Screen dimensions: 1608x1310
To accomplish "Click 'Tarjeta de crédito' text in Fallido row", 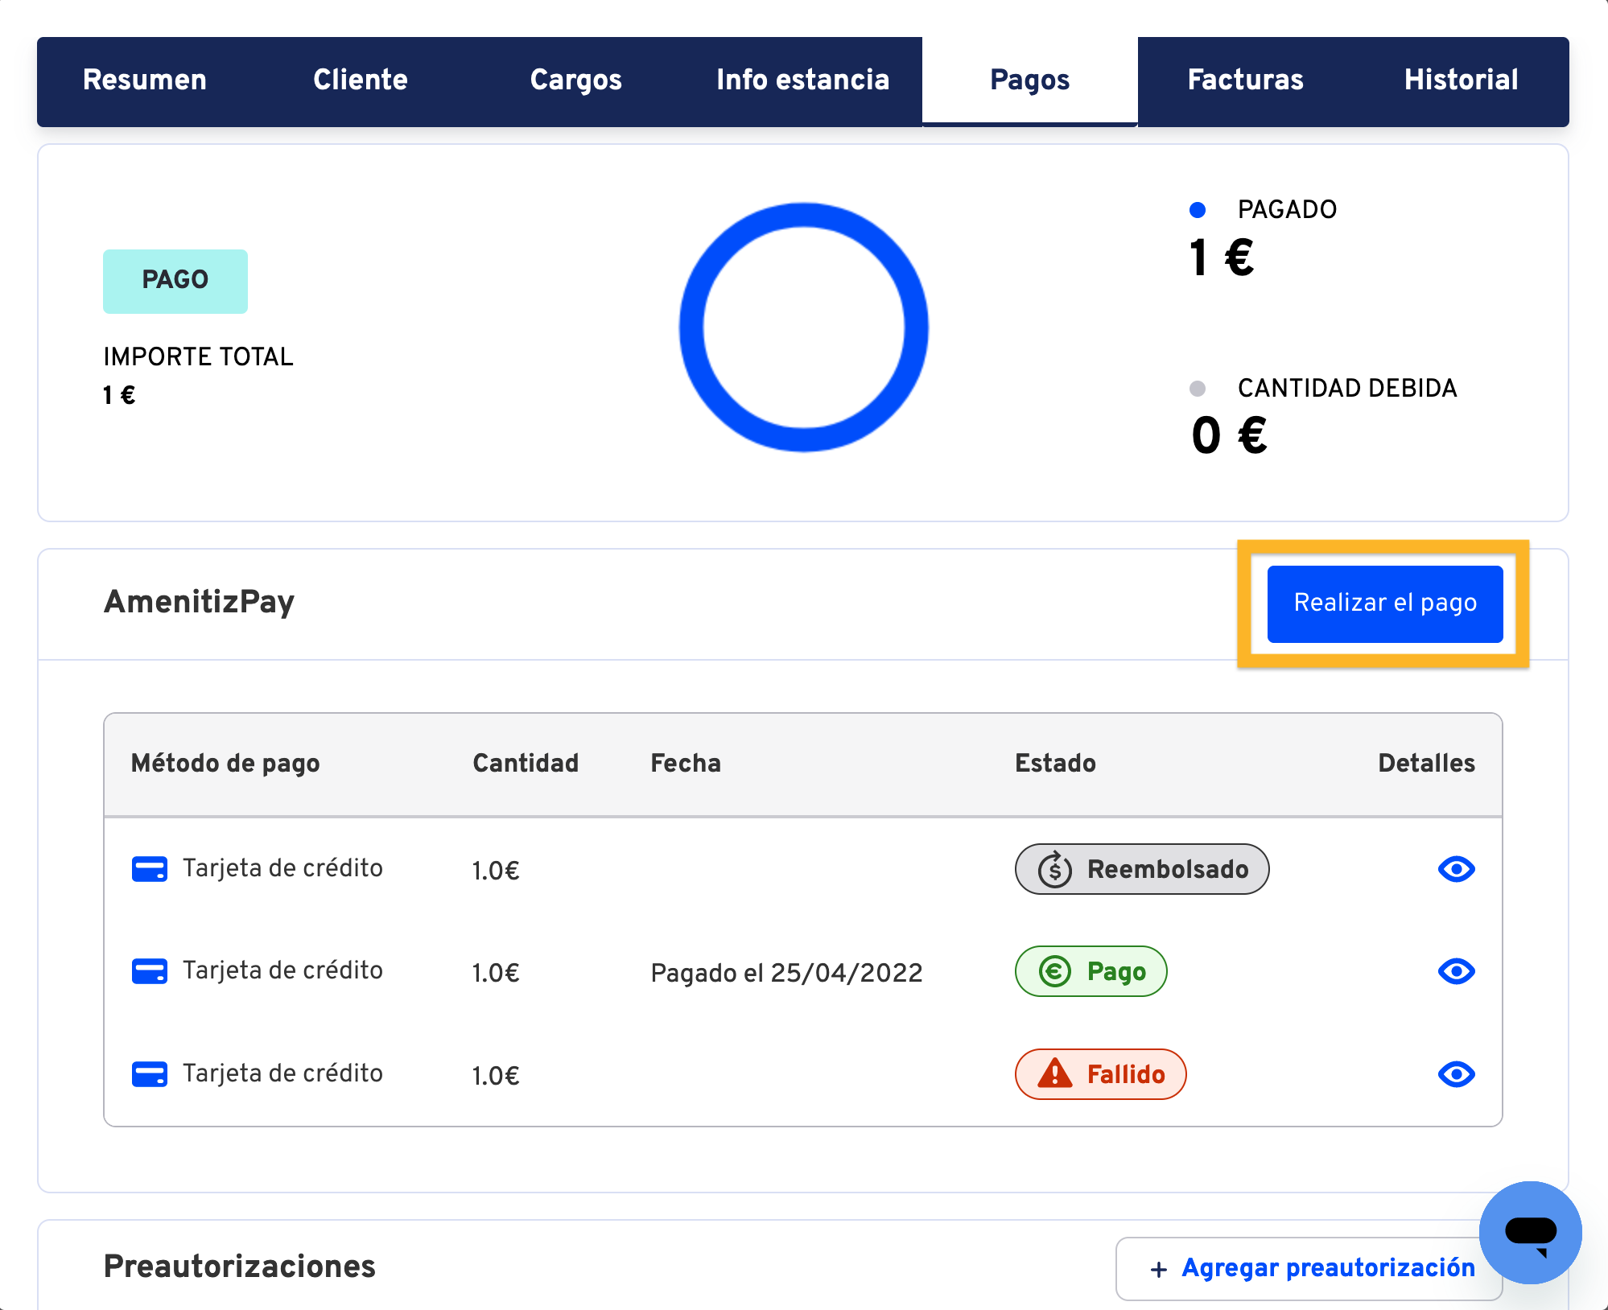I will point(282,1073).
